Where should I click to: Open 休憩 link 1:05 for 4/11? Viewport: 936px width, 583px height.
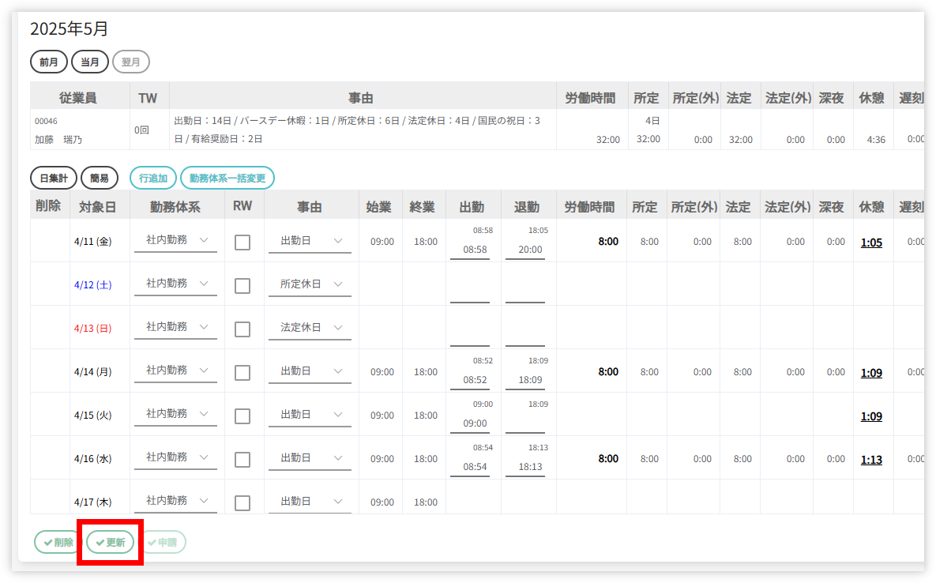[x=871, y=243]
